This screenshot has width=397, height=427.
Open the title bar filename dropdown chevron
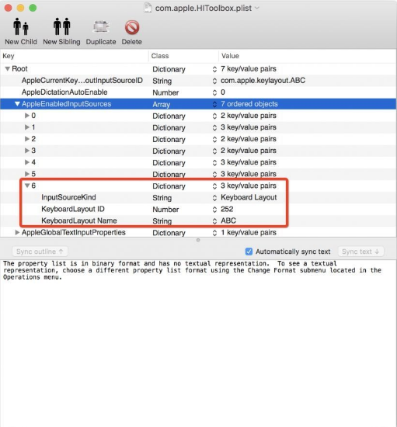tap(256, 9)
